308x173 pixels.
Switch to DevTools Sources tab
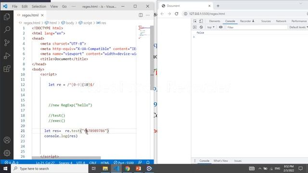tap(266, 21)
